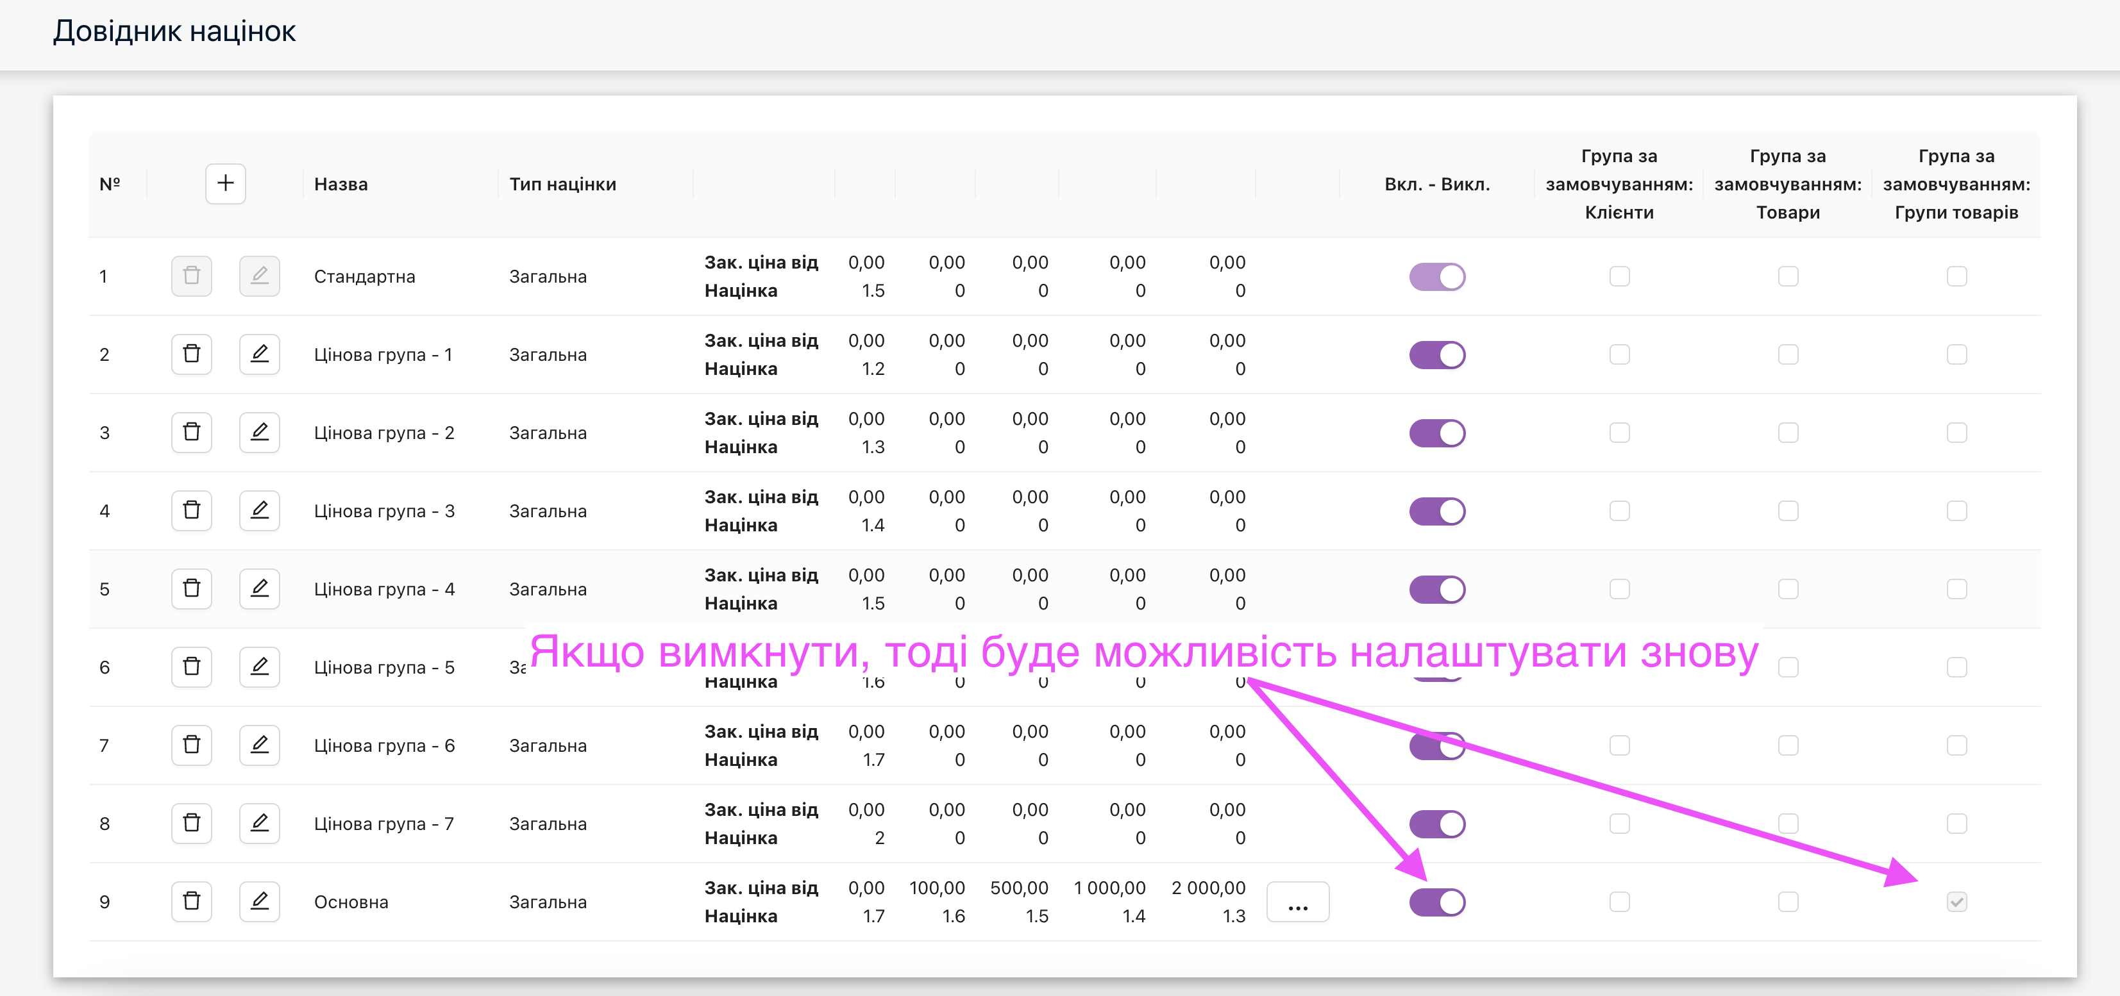Viewport: 2120px width, 996px height.
Task: Edit the Цінова група - 7 row
Action: [x=259, y=824]
